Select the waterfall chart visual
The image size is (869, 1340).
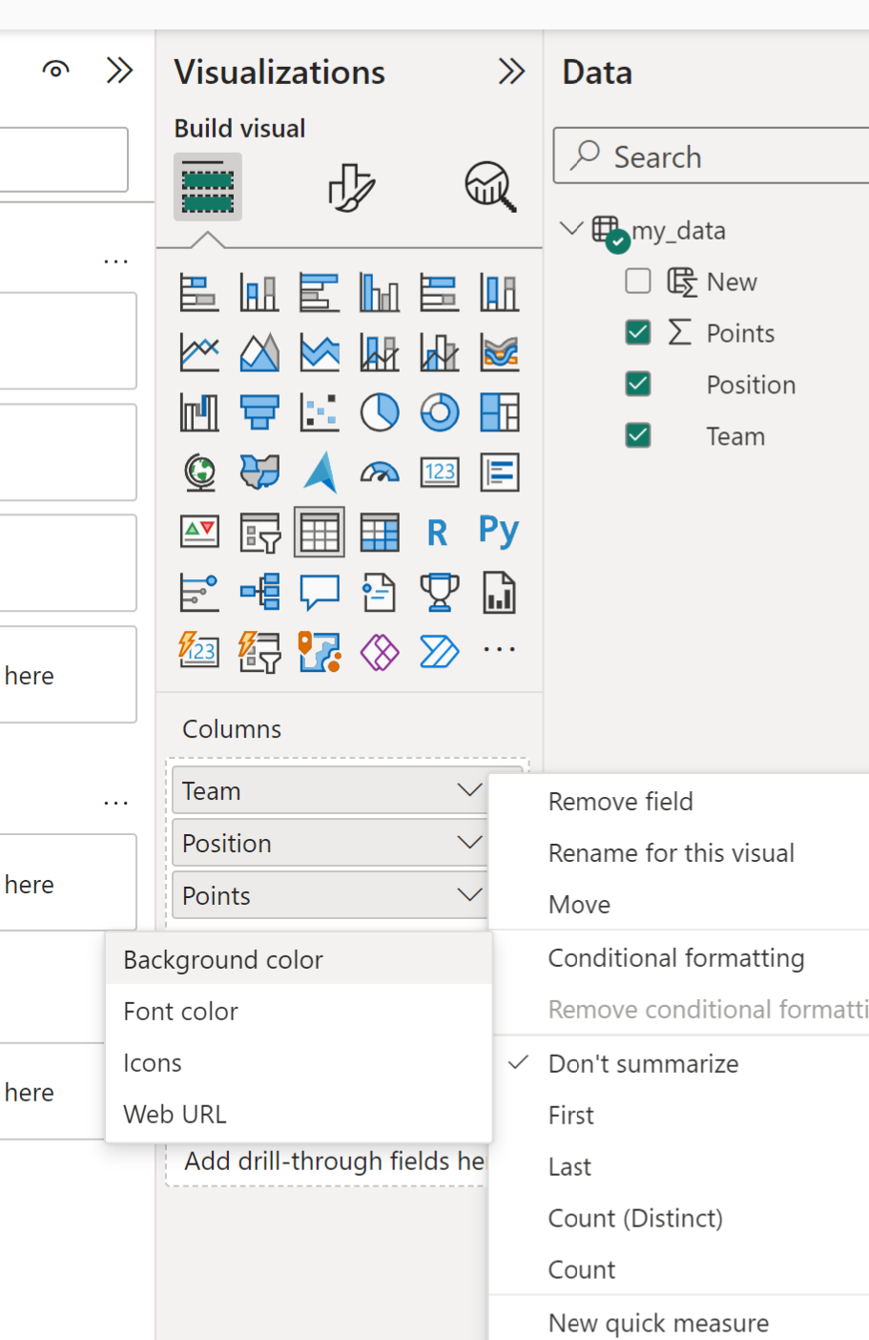coord(199,412)
